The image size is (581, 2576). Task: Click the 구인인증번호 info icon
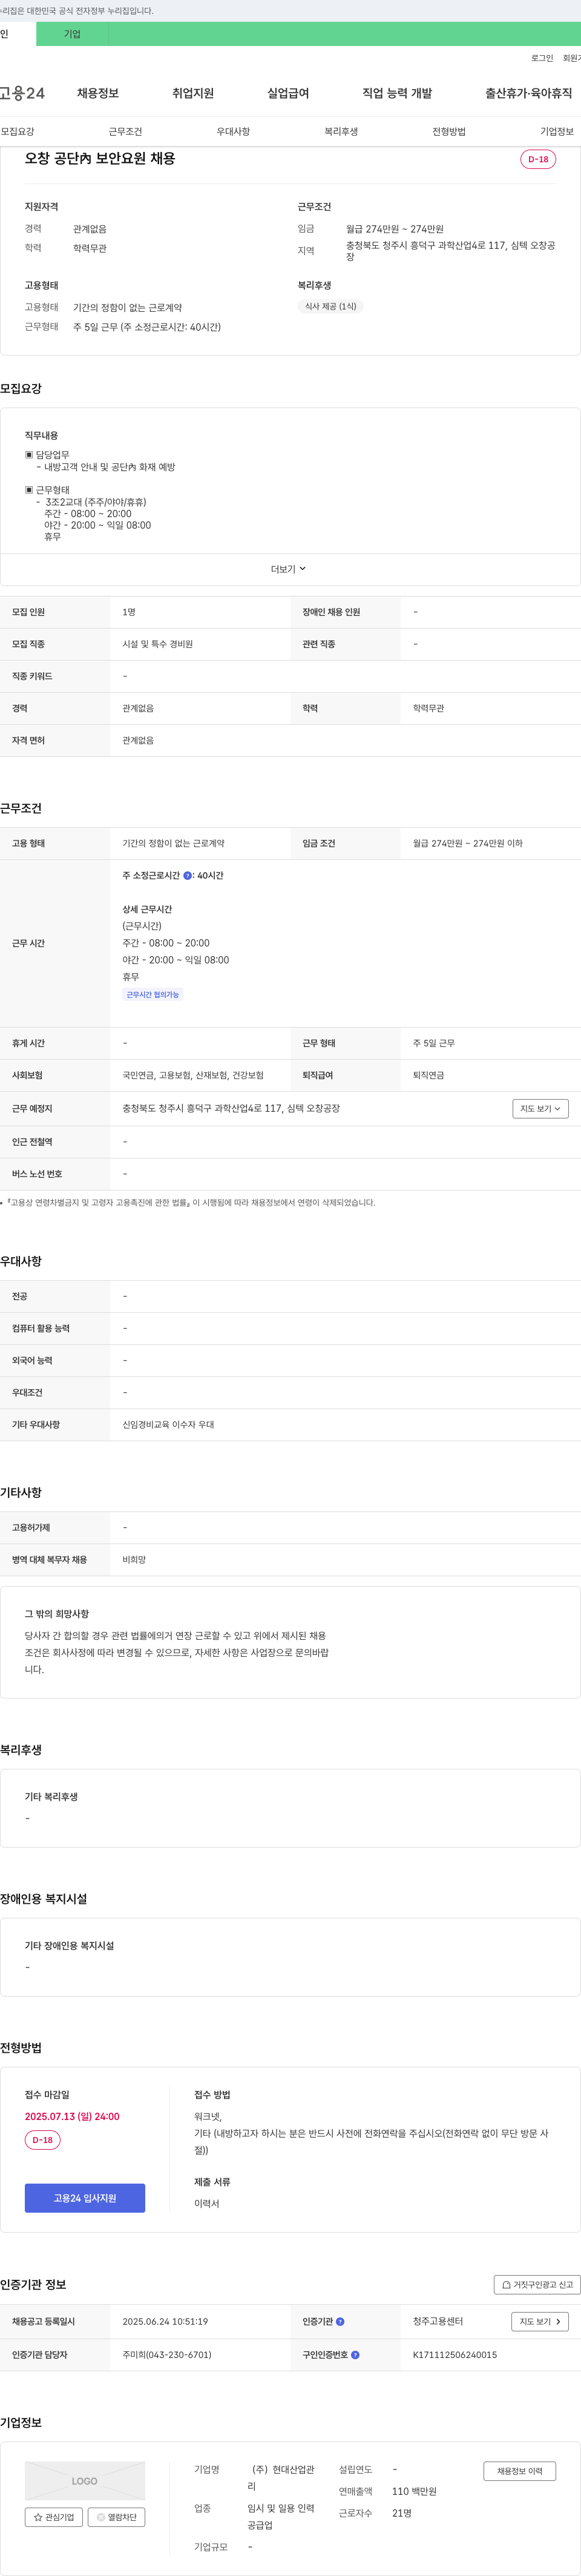coord(355,2355)
